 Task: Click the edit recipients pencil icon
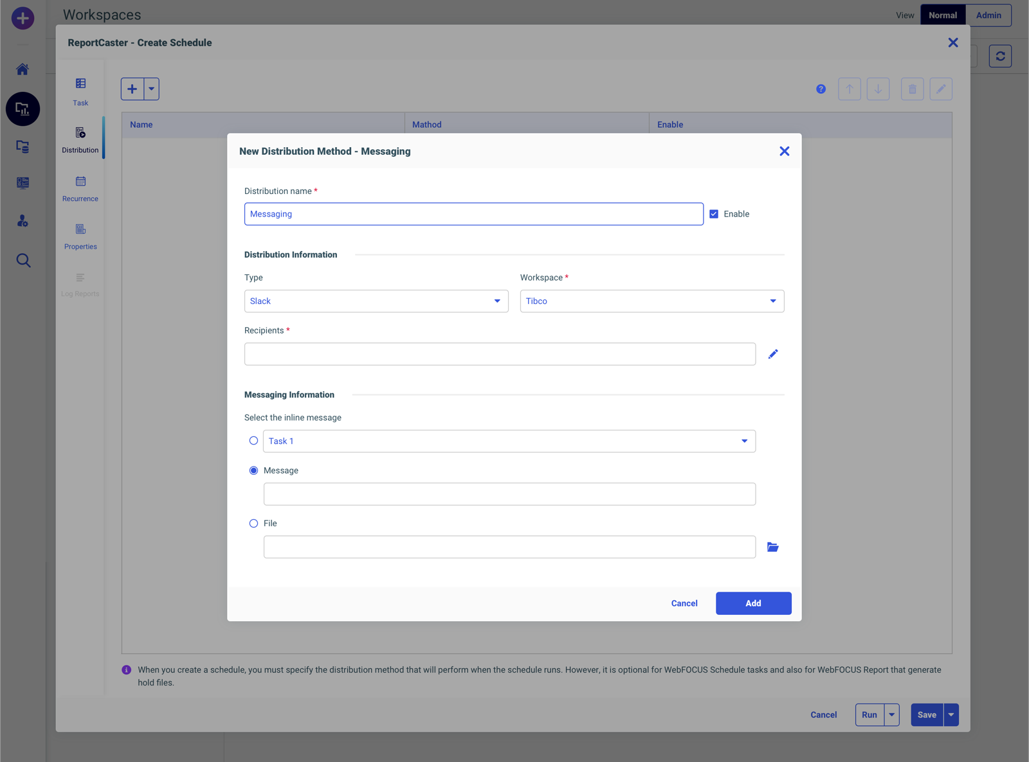click(773, 354)
